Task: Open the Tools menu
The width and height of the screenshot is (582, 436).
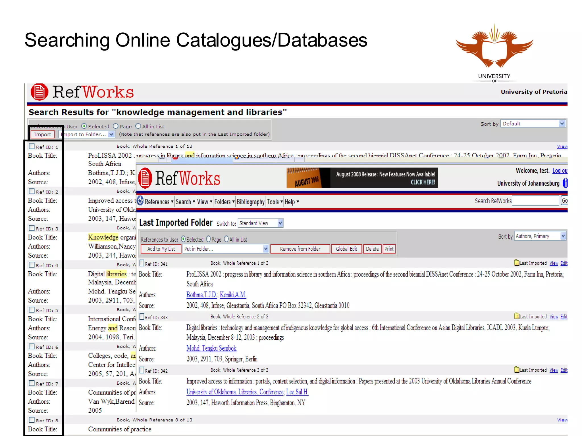Action: tap(275, 202)
